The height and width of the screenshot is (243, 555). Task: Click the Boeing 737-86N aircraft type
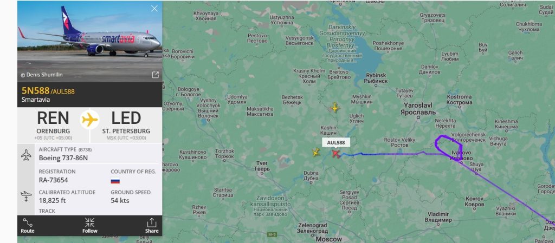click(63, 158)
